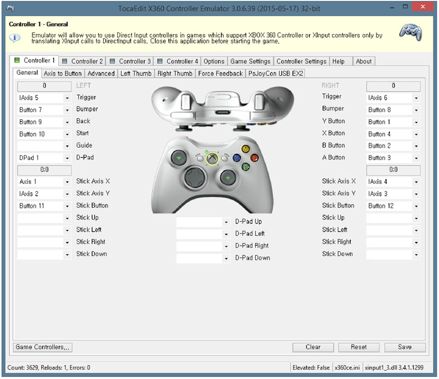Click the xinput1_3.dll status bar entry
Image resolution: width=439 pixels, height=379 pixels.
[x=394, y=368]
